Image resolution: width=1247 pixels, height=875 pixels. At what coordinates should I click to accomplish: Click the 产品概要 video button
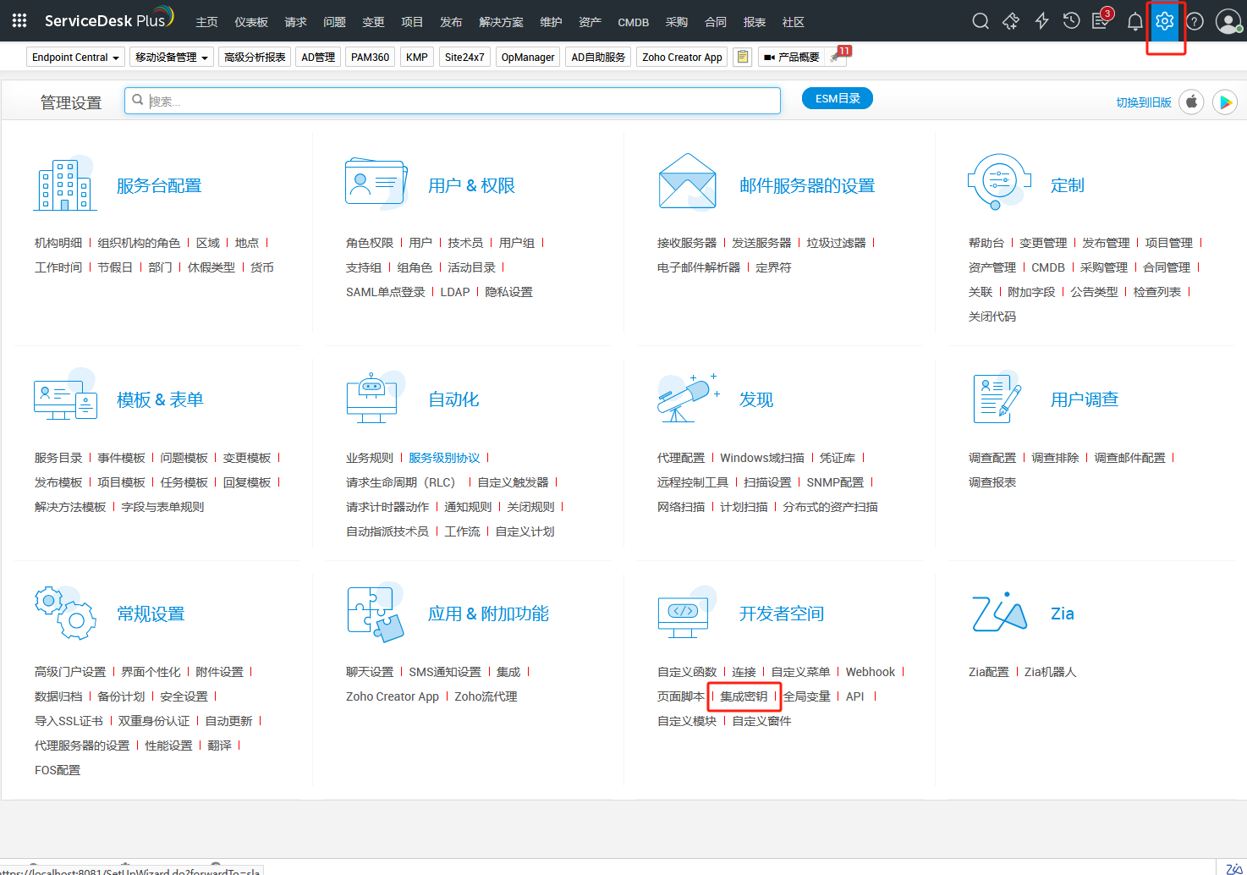[x=792, y=57]
